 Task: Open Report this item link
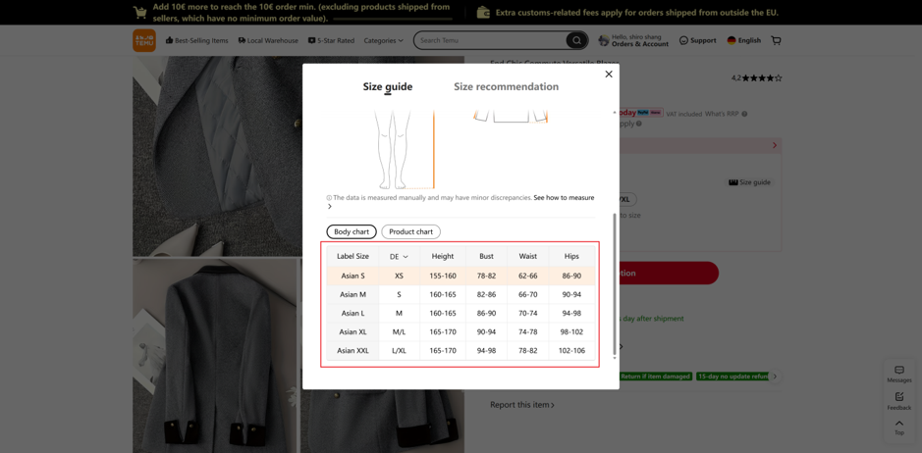(522, 405)
